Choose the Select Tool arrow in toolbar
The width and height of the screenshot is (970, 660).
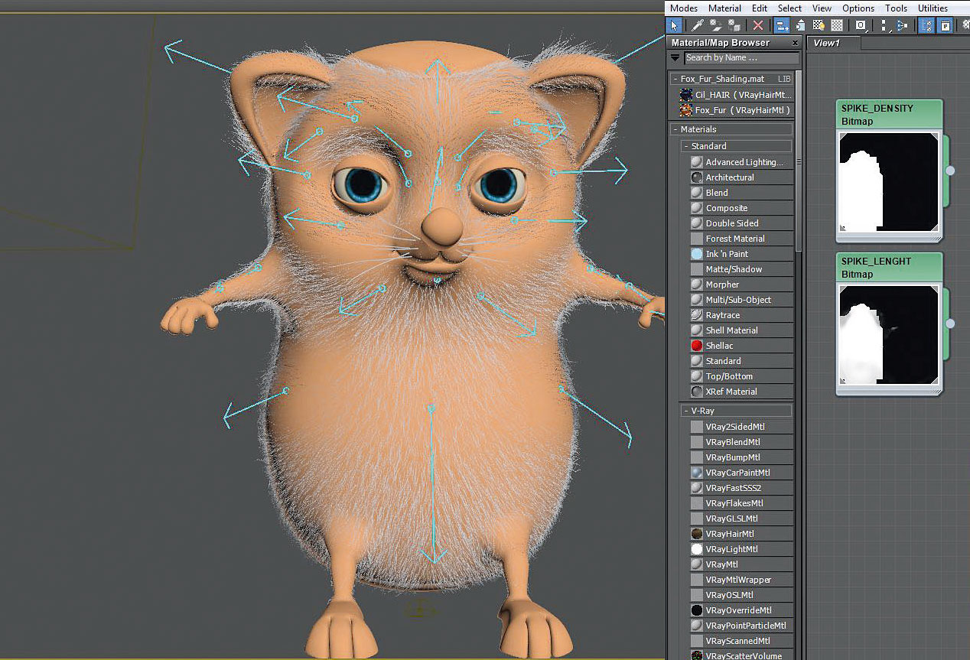(674, 25)
